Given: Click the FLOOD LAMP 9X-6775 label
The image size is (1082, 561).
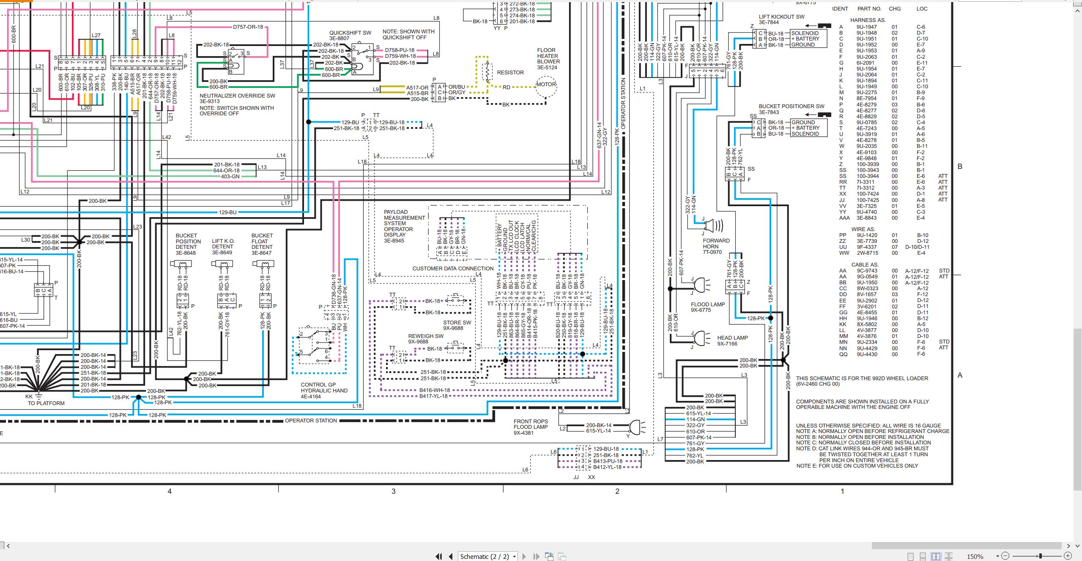Looking at the screenshot, I should pyautogui.click(x=708, y=307).
